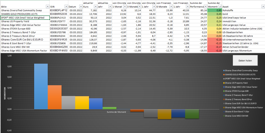Select Asset cell Rohstoffe
This screenshot has height=133, width=265.
(x=243, y=10)
